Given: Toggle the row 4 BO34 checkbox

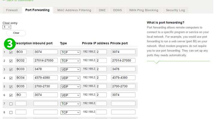Looking at the screenshot, I should [11, 78].
